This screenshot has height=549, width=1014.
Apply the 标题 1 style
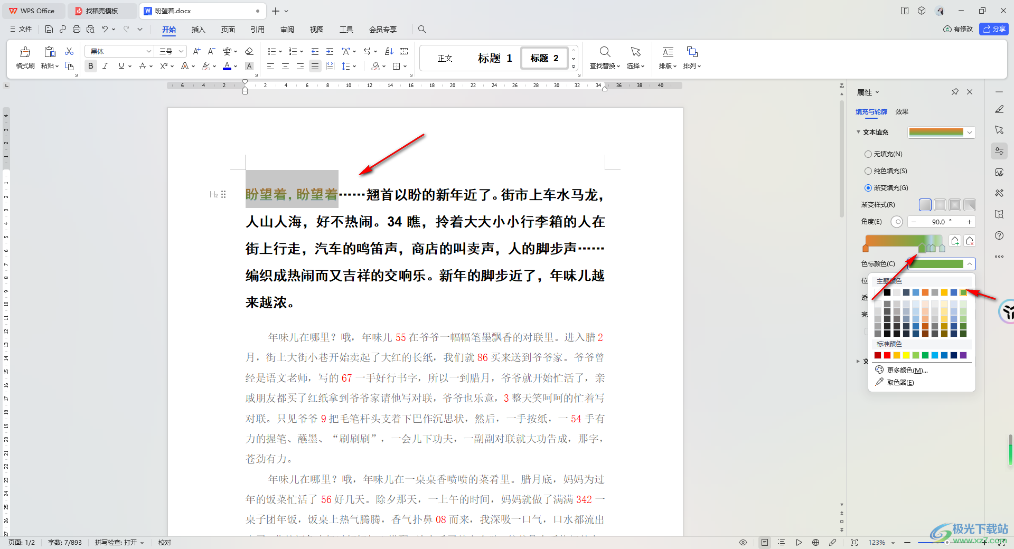pyautogui.click(x=495, y=58)
